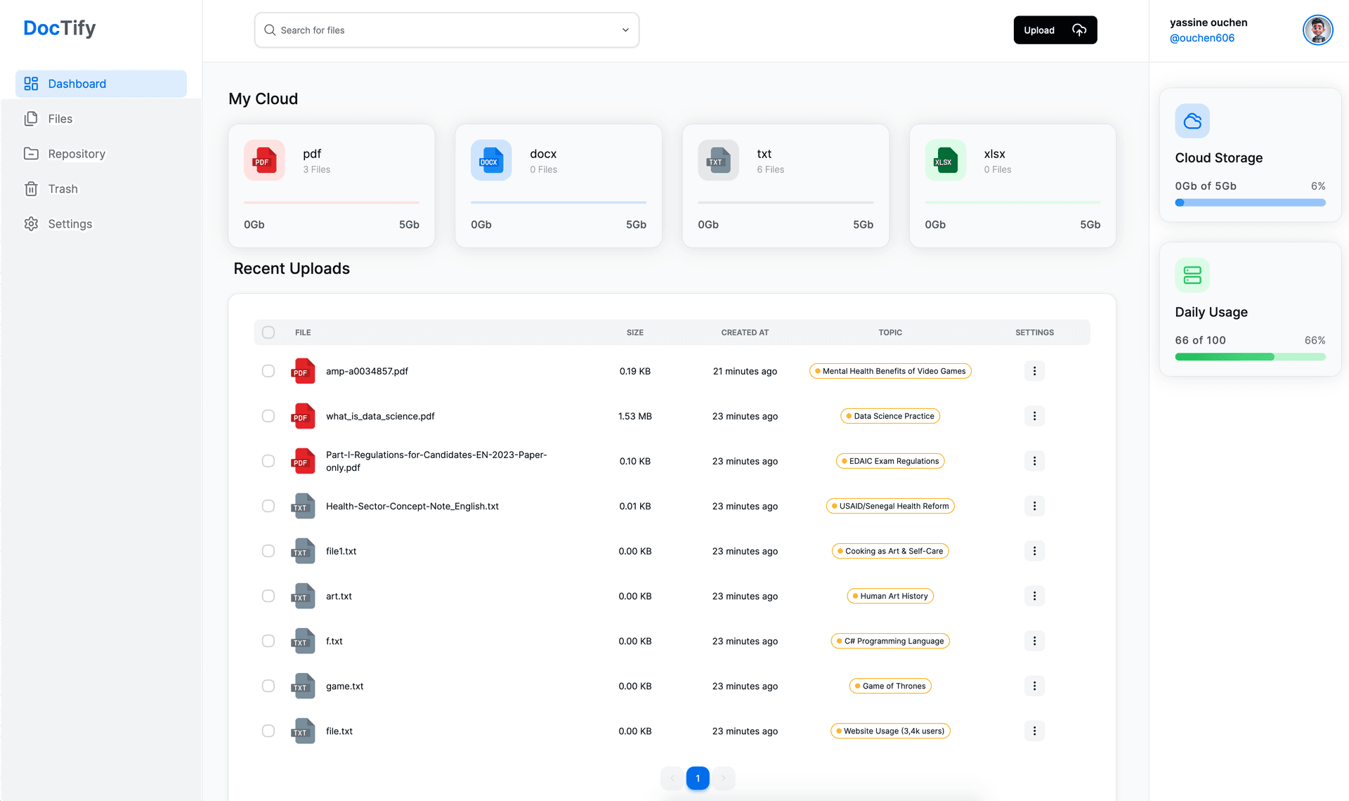Click the Repository folder icon
Viewport: 1349px width, 801px height.
click(31, 154)
